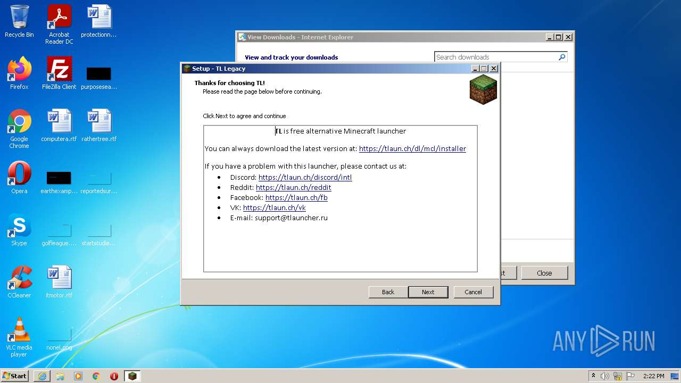
Task: Click the Search downloads input field
Action: tap(496, 57)
